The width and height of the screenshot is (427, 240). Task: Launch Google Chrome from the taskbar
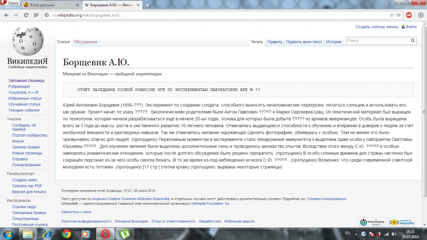pos(66,234)
